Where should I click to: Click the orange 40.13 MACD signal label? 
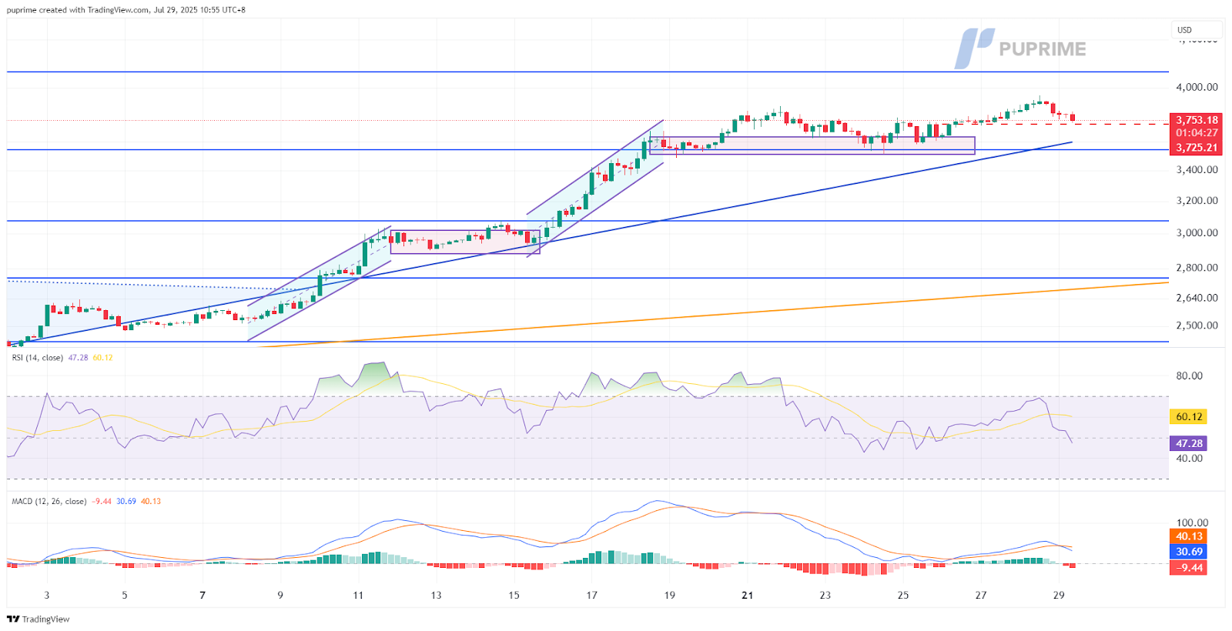1189,536
